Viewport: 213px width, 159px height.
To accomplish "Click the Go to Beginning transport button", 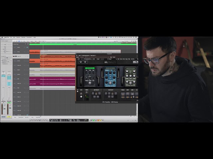I will [x=31, y=120].
